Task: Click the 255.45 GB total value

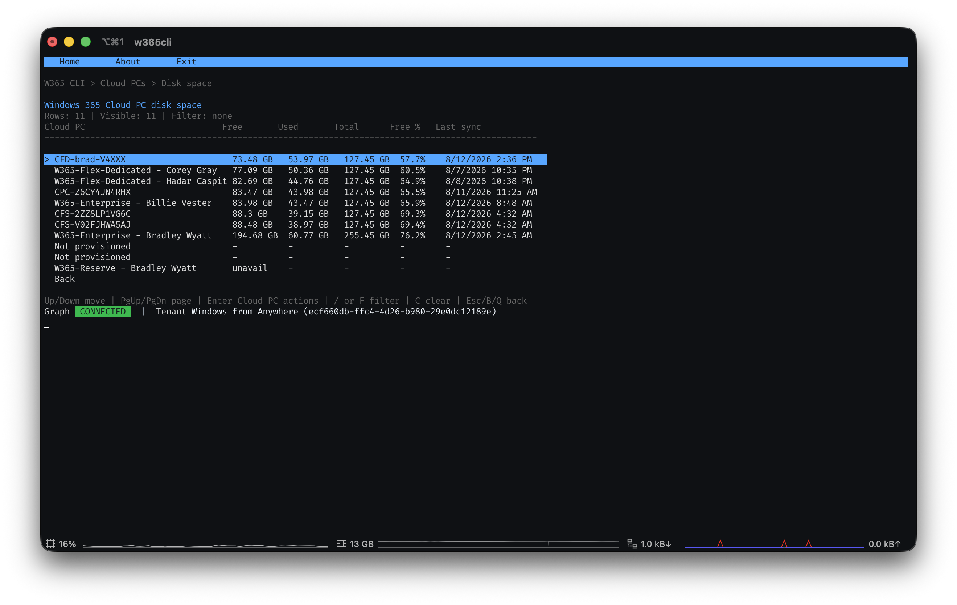Action: click(x=366, y=235)
